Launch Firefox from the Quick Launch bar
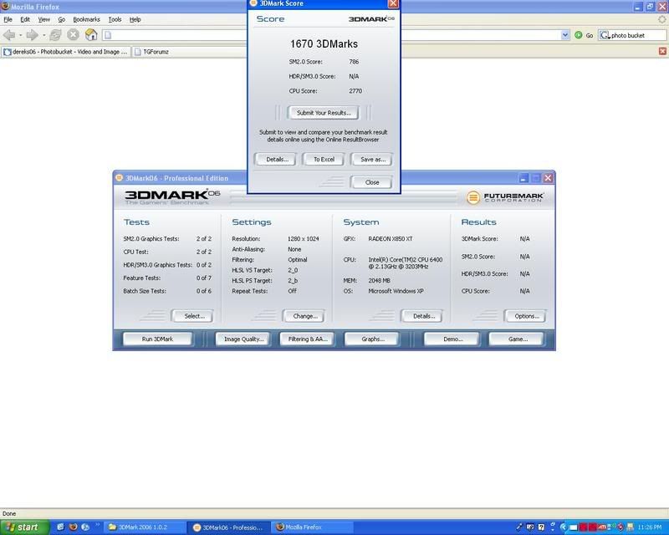The height and width of the screenshot is (535, 669). coord(73,527)
